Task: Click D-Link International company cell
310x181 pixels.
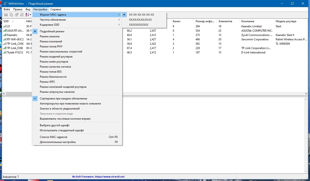Action: [x=253, y=52]
